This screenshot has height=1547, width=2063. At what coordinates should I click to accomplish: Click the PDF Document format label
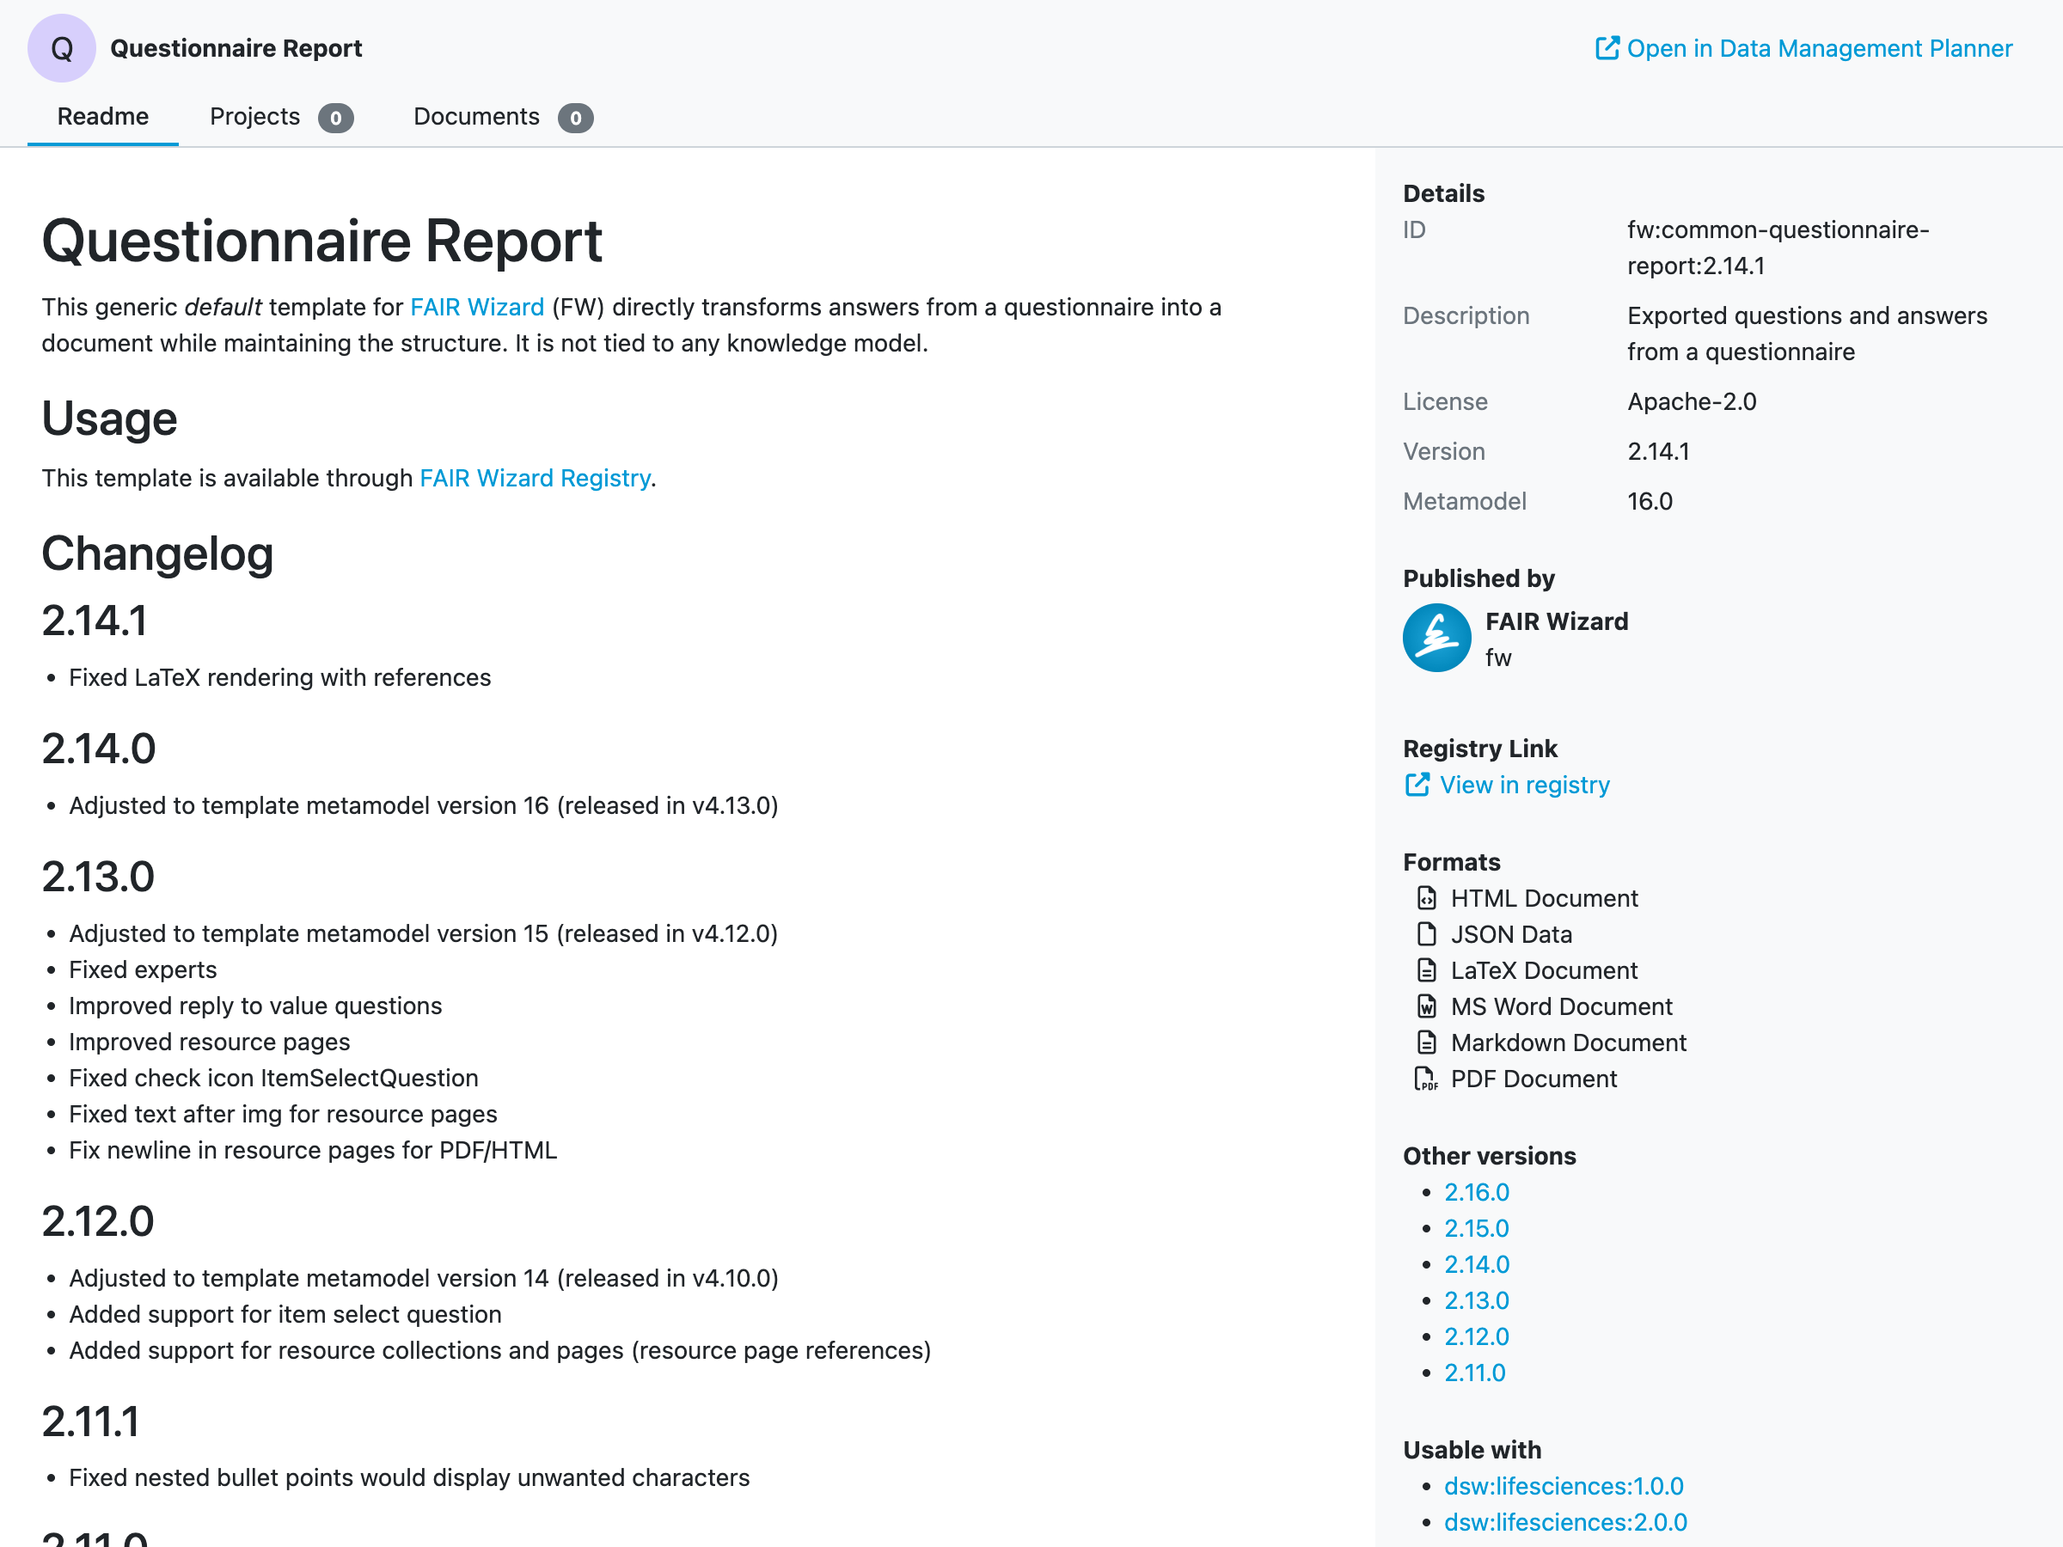point(1533,1079)
